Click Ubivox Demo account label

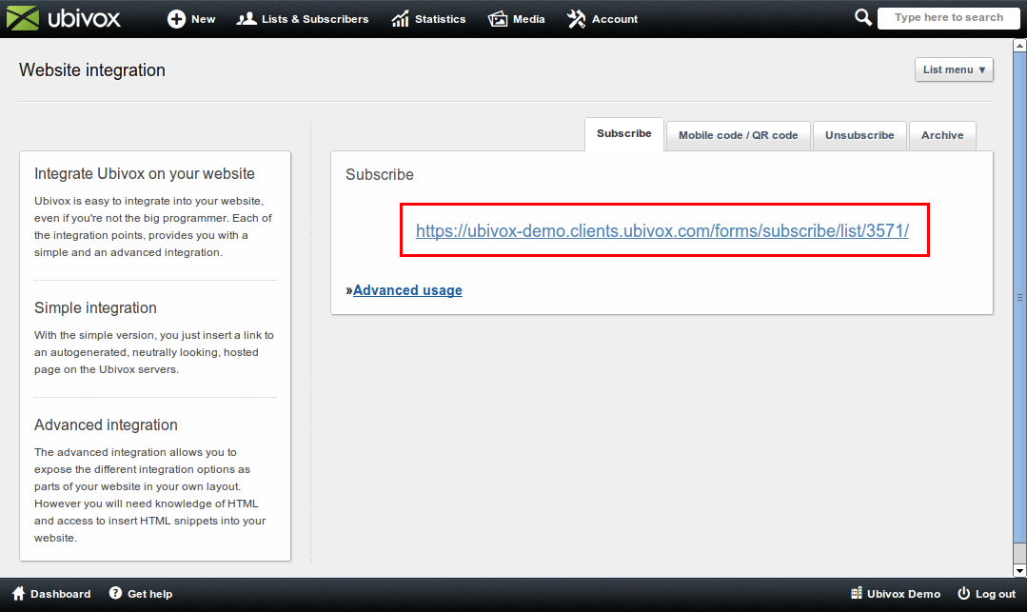click(x=896, y=594)
